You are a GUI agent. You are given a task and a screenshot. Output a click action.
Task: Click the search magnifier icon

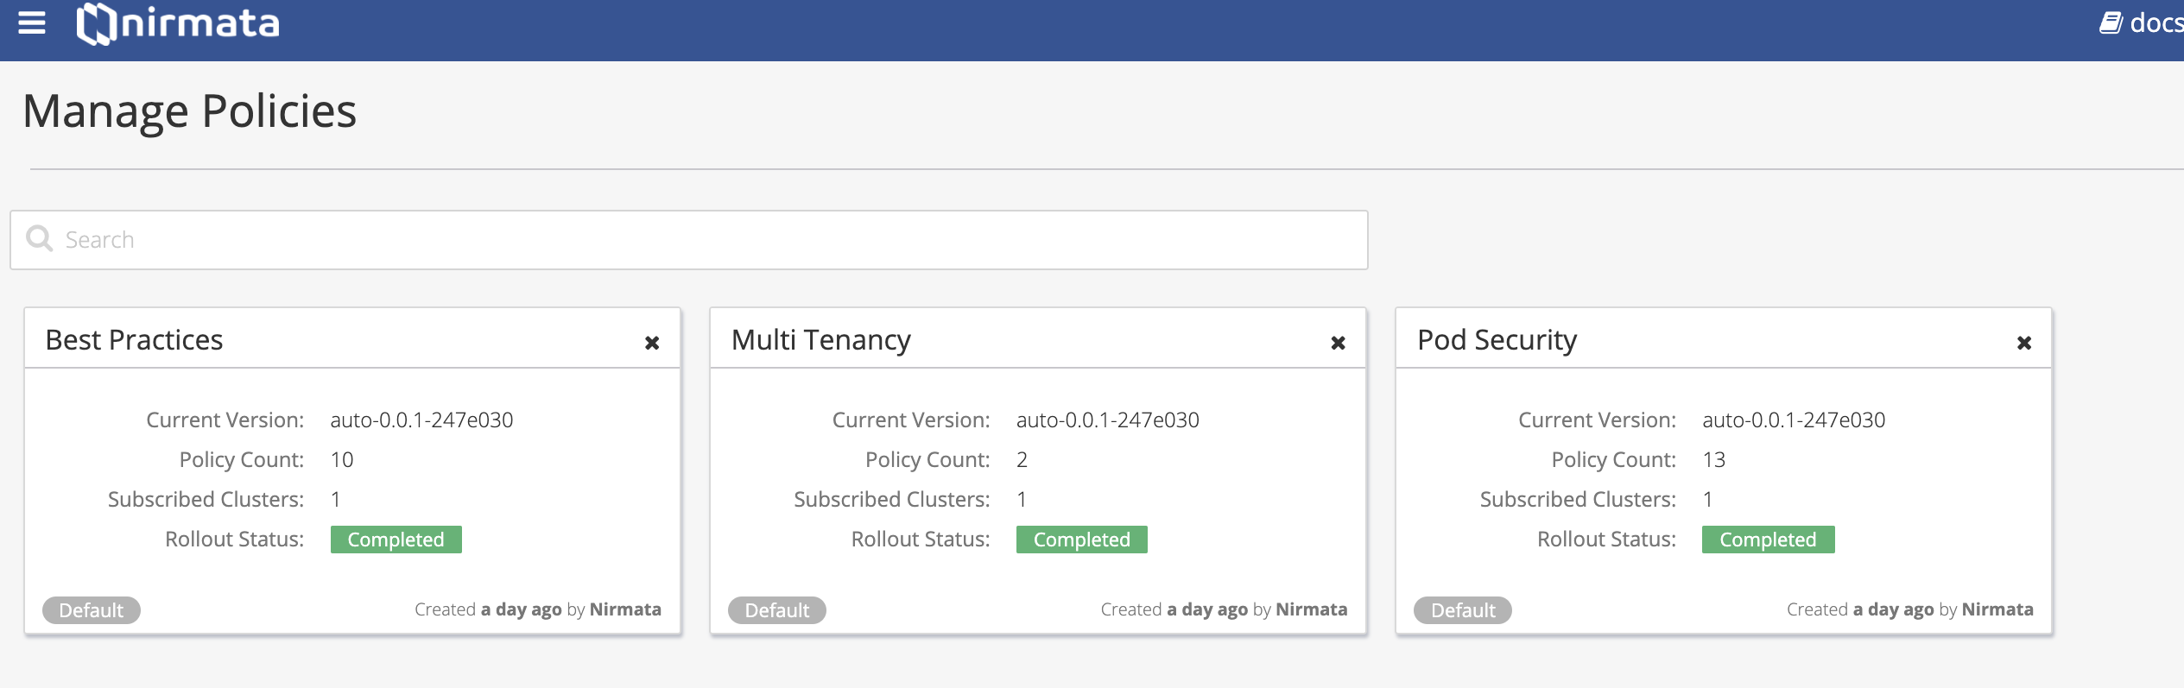[x=40, y=238]
